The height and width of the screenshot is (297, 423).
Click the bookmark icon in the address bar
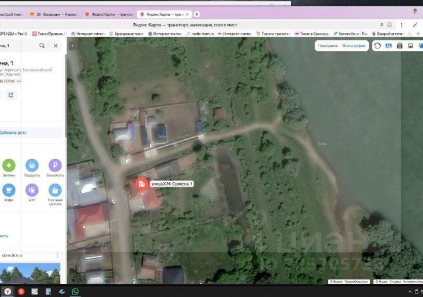click(x=389, y=25)
